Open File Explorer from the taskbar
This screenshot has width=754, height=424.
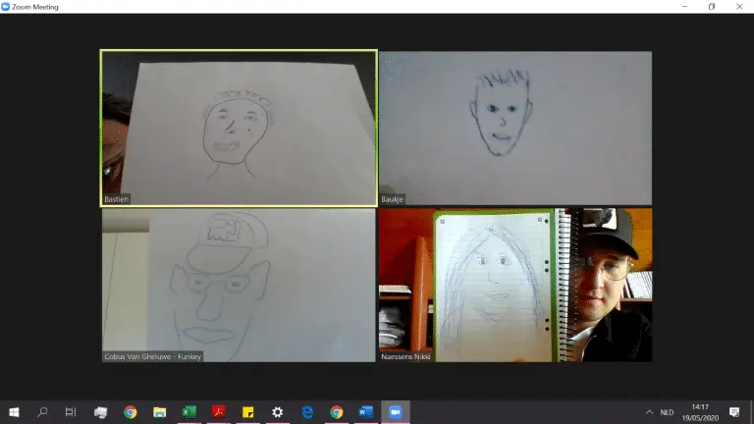(x=160, y=412)
